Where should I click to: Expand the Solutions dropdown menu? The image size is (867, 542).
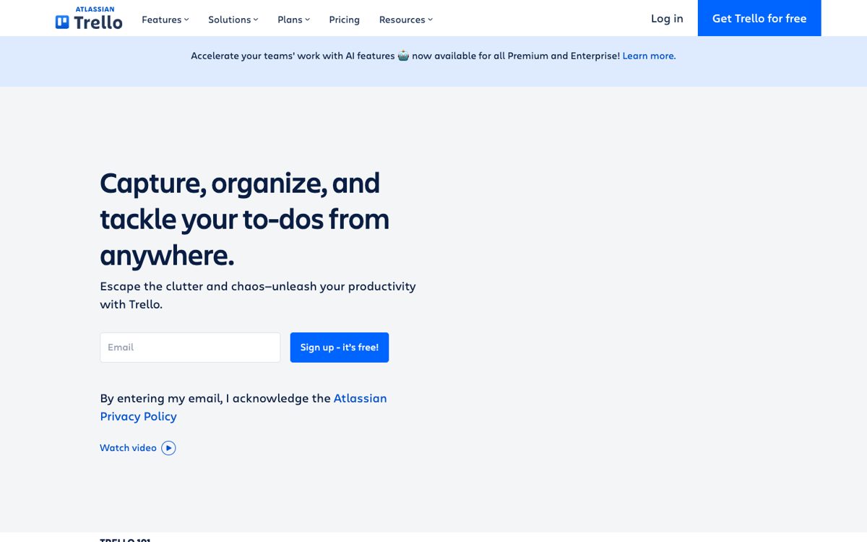[x=233, y=20]
